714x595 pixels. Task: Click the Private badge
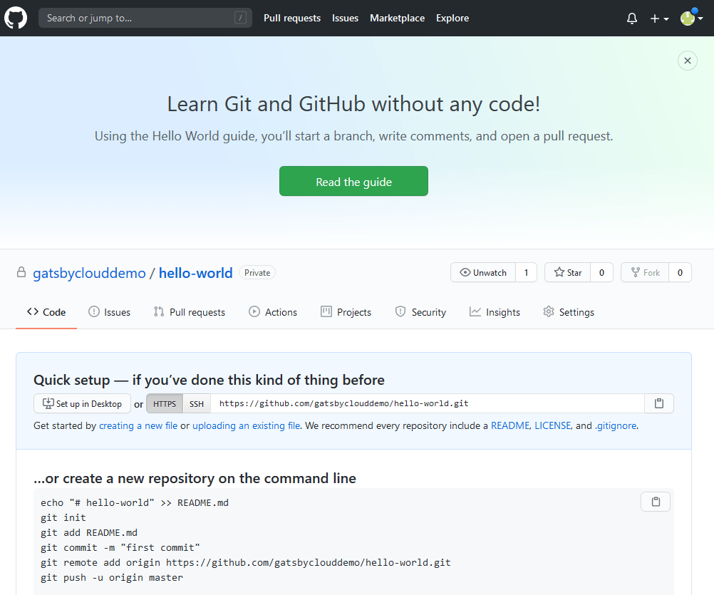[x=257, y=273]
